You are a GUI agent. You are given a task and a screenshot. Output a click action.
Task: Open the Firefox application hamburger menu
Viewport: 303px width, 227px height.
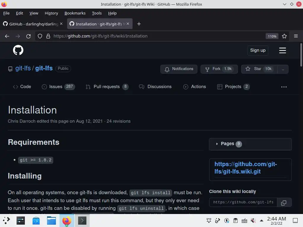296,36
